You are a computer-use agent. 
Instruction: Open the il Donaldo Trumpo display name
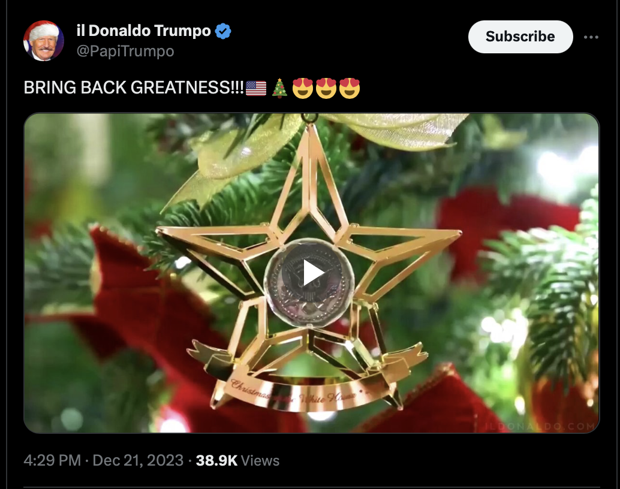(x=143, y=31)
